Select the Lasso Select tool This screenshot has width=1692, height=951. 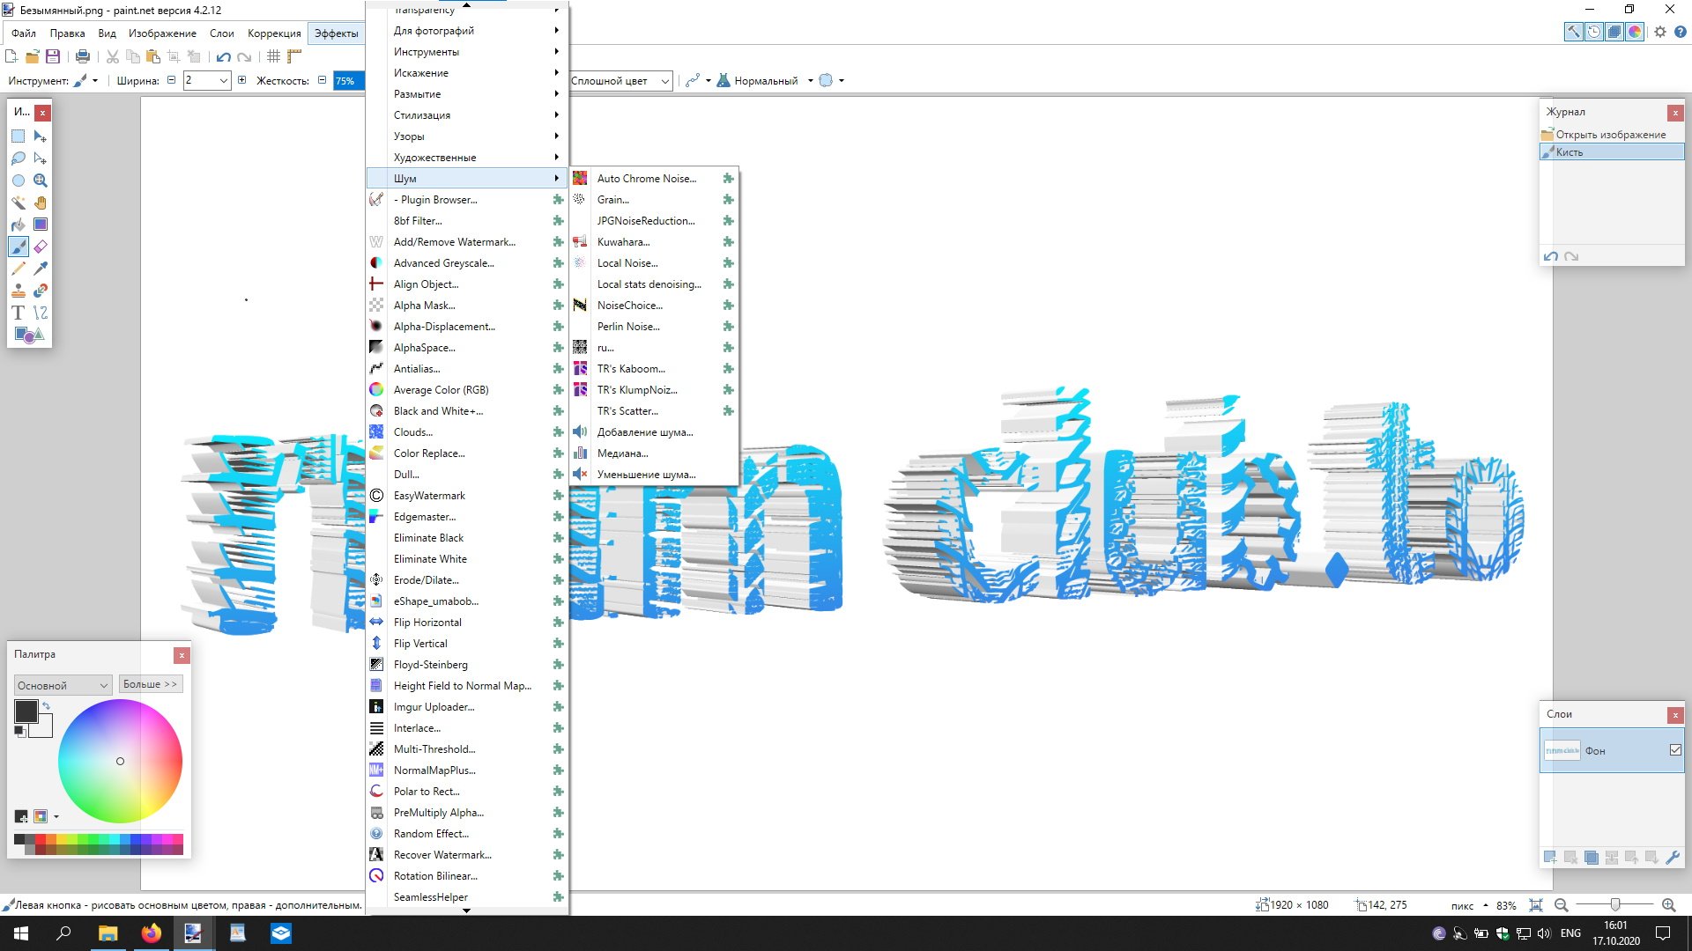[x=18, y=158]
